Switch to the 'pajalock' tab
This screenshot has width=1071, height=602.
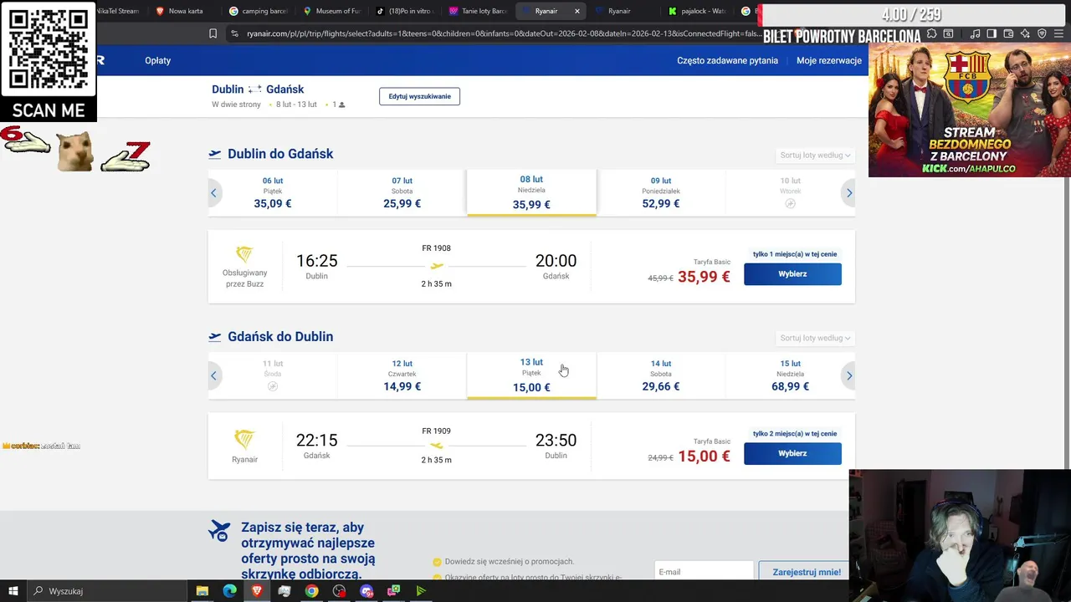[x=698, y=11]
